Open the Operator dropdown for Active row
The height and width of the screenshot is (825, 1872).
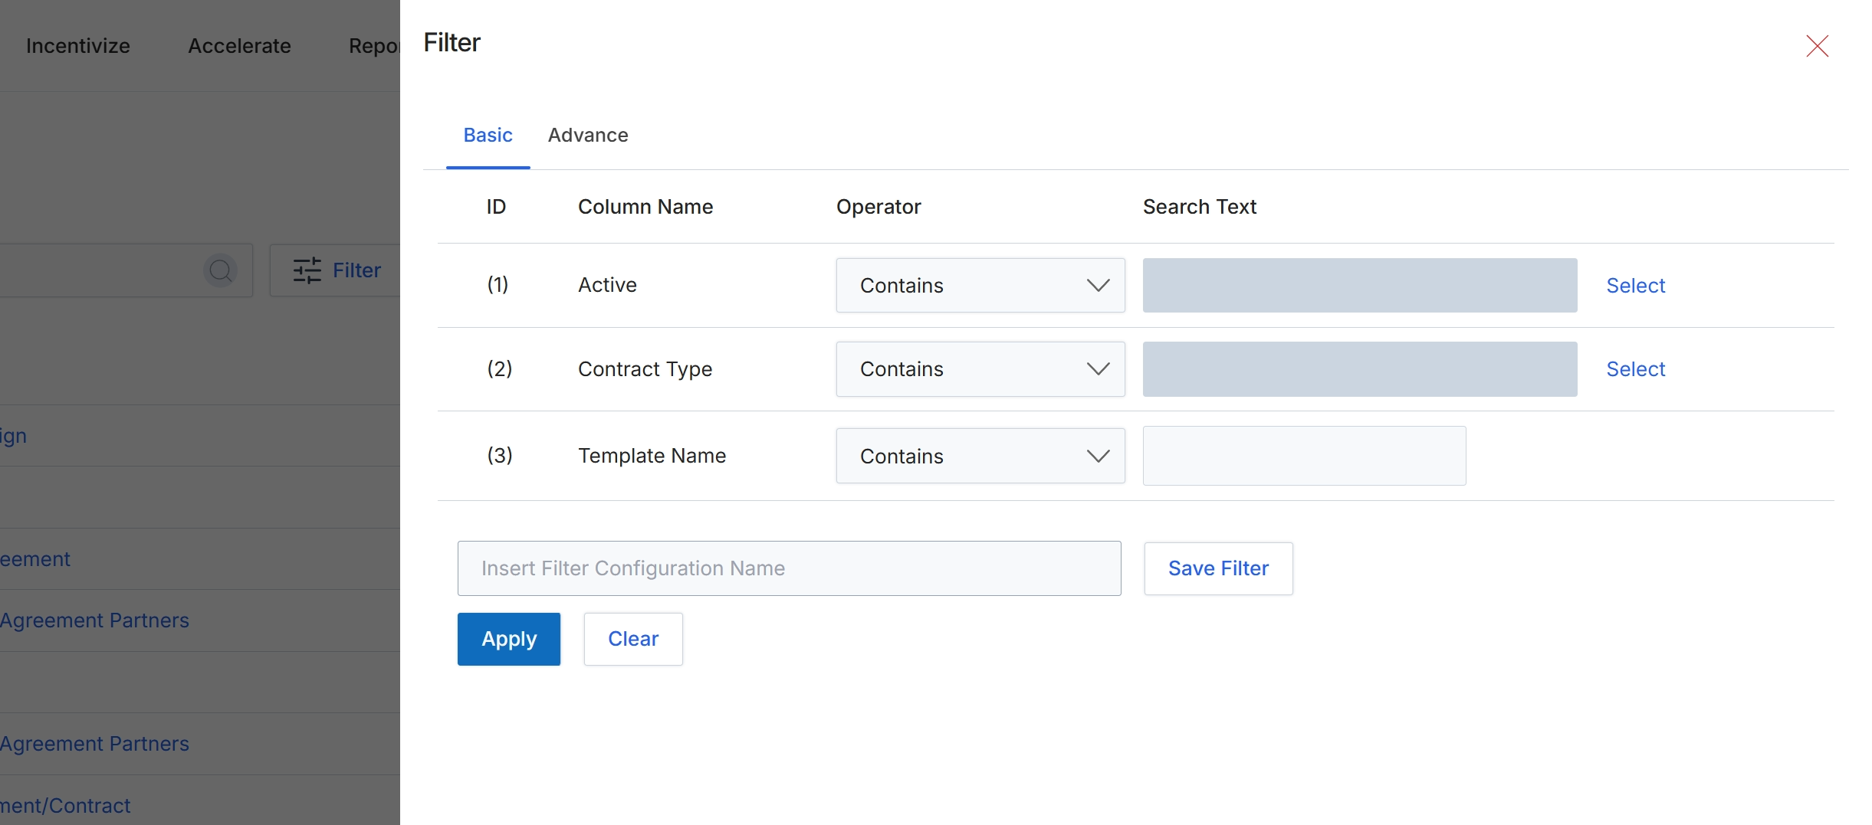(x=980, y=285)
